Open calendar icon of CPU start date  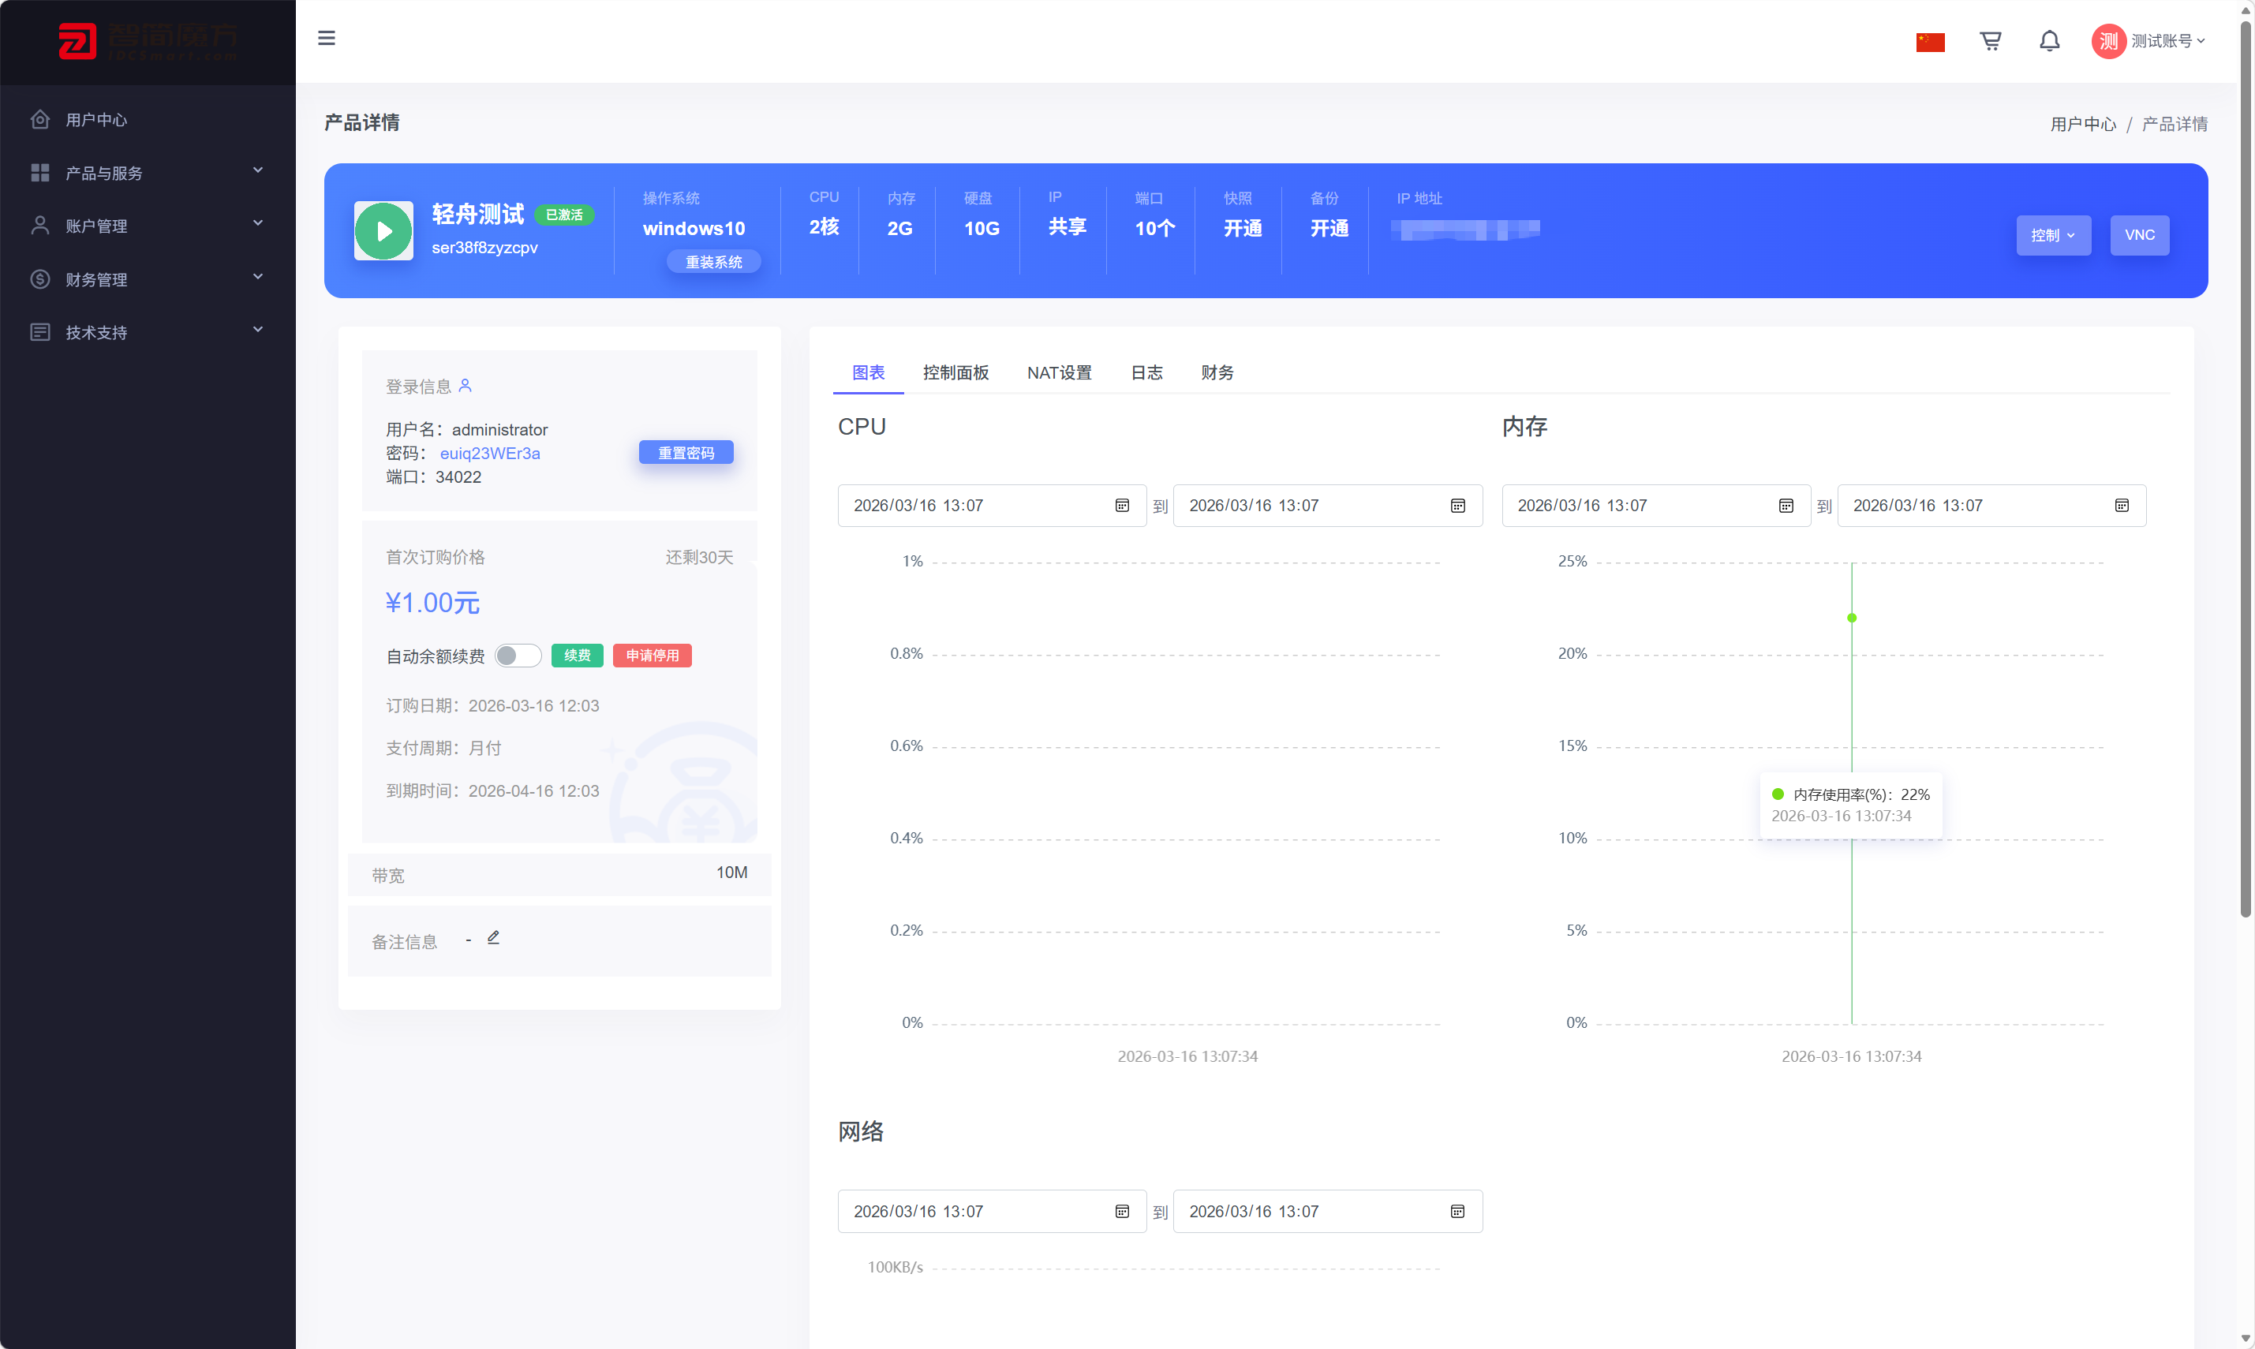point(1122,506)
